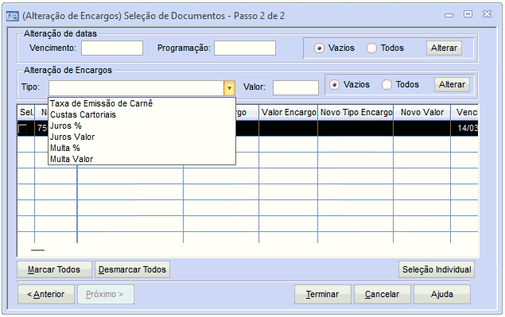Tick the Sel. checkbox of the first row
The height and width of the screenshot is (317, 505).
(22, 129)
